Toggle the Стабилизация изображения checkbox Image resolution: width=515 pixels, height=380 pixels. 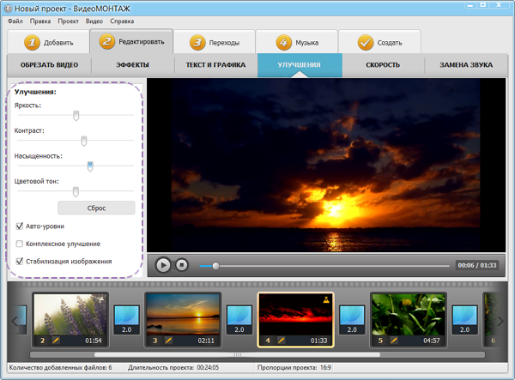coord(20,262)
